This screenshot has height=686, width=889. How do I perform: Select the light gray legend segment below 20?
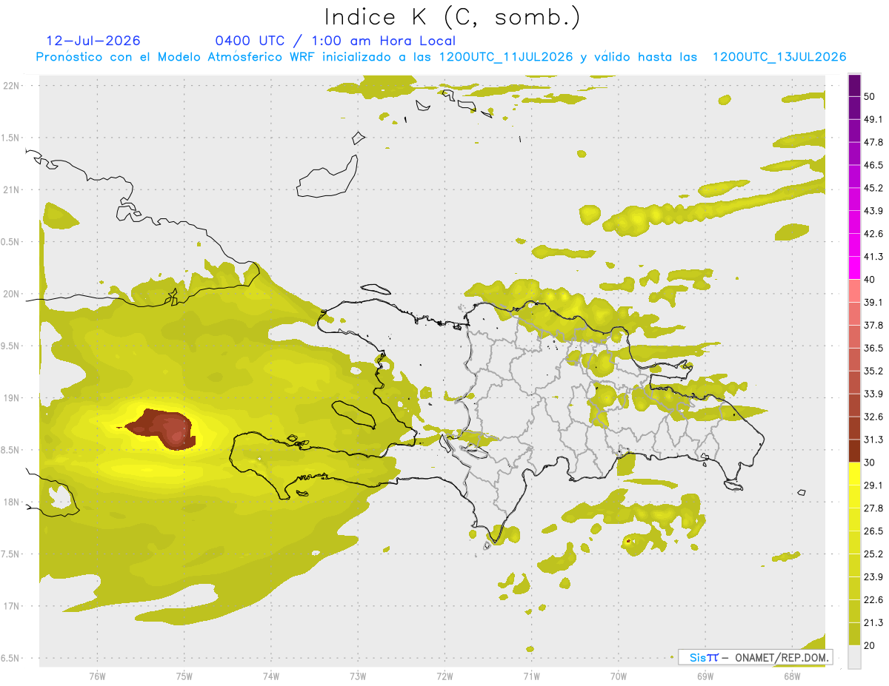(854, 657)
